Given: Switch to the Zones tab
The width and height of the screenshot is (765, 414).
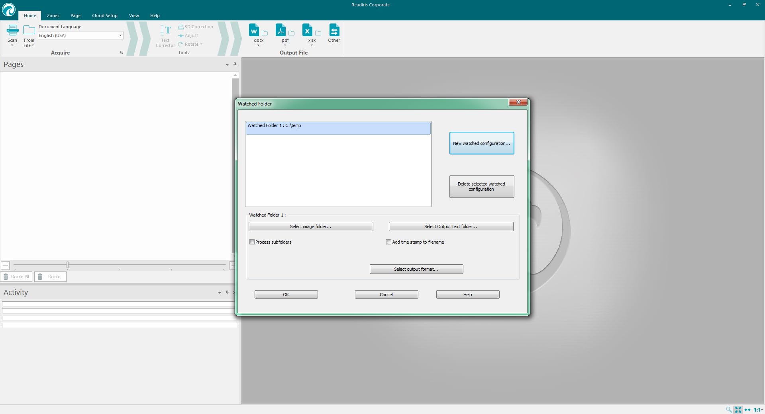Looking at the screenshot, I should [x=53, y=16].
